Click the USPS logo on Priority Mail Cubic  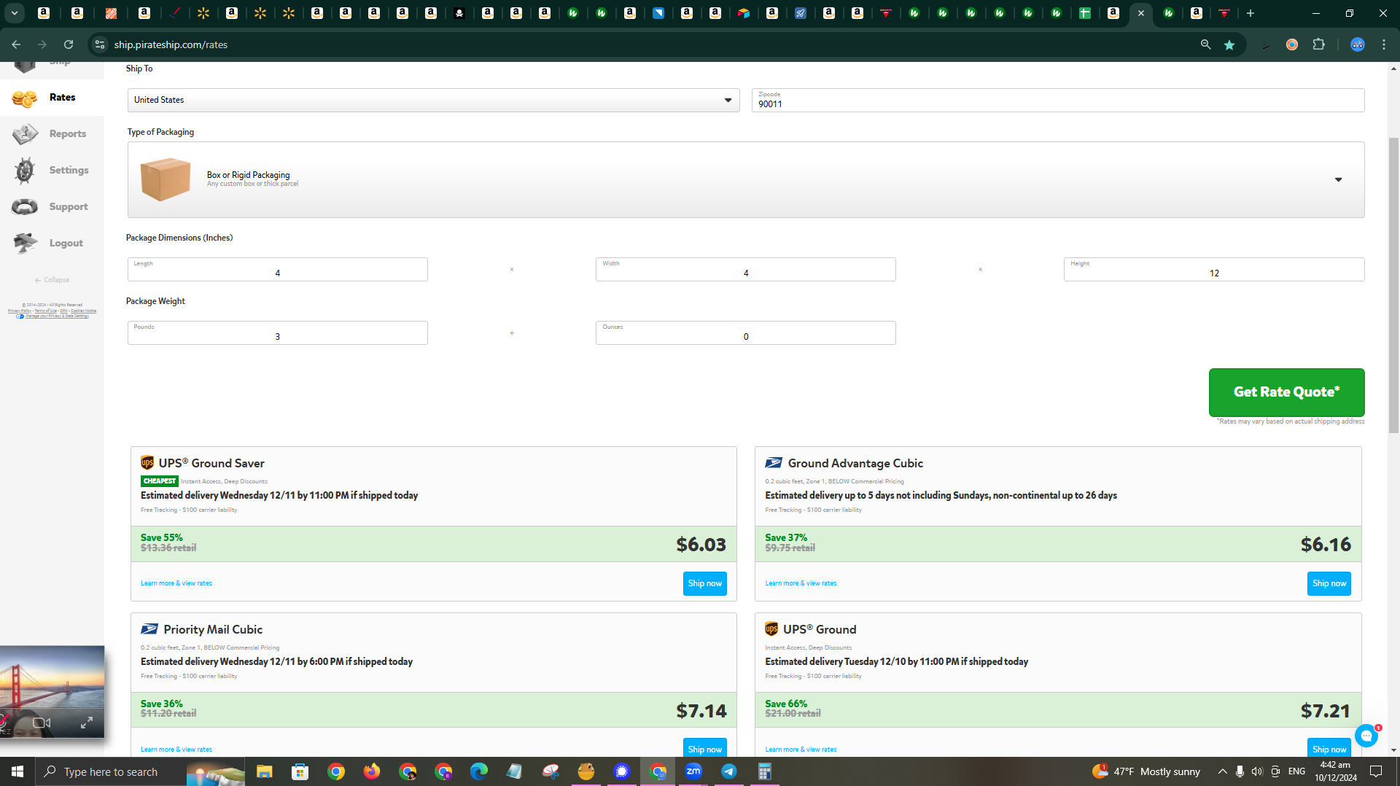coord(149,629)
